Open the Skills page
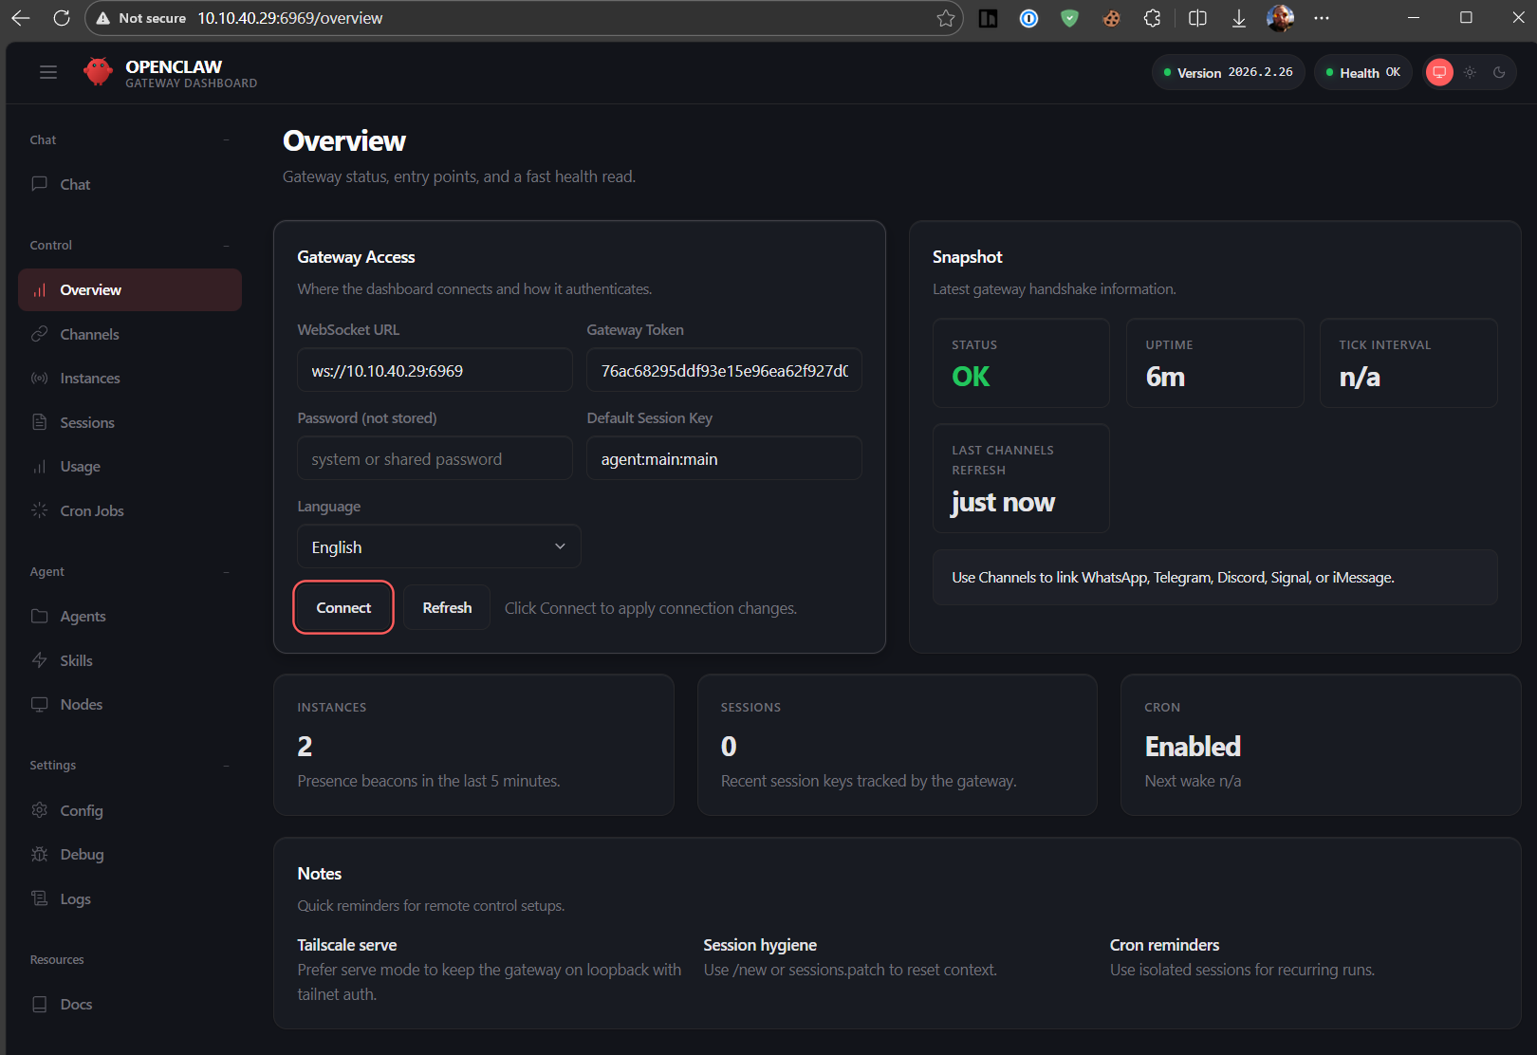Image resolution: width=1537 pixels, height=1055 pixels. [x=130, y=660]
